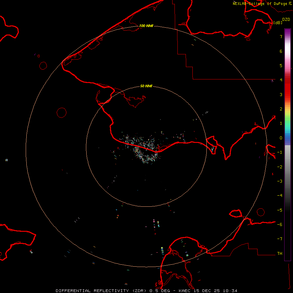Click the -7 value on the color scale
293x293 pixels.
[280, 239]
